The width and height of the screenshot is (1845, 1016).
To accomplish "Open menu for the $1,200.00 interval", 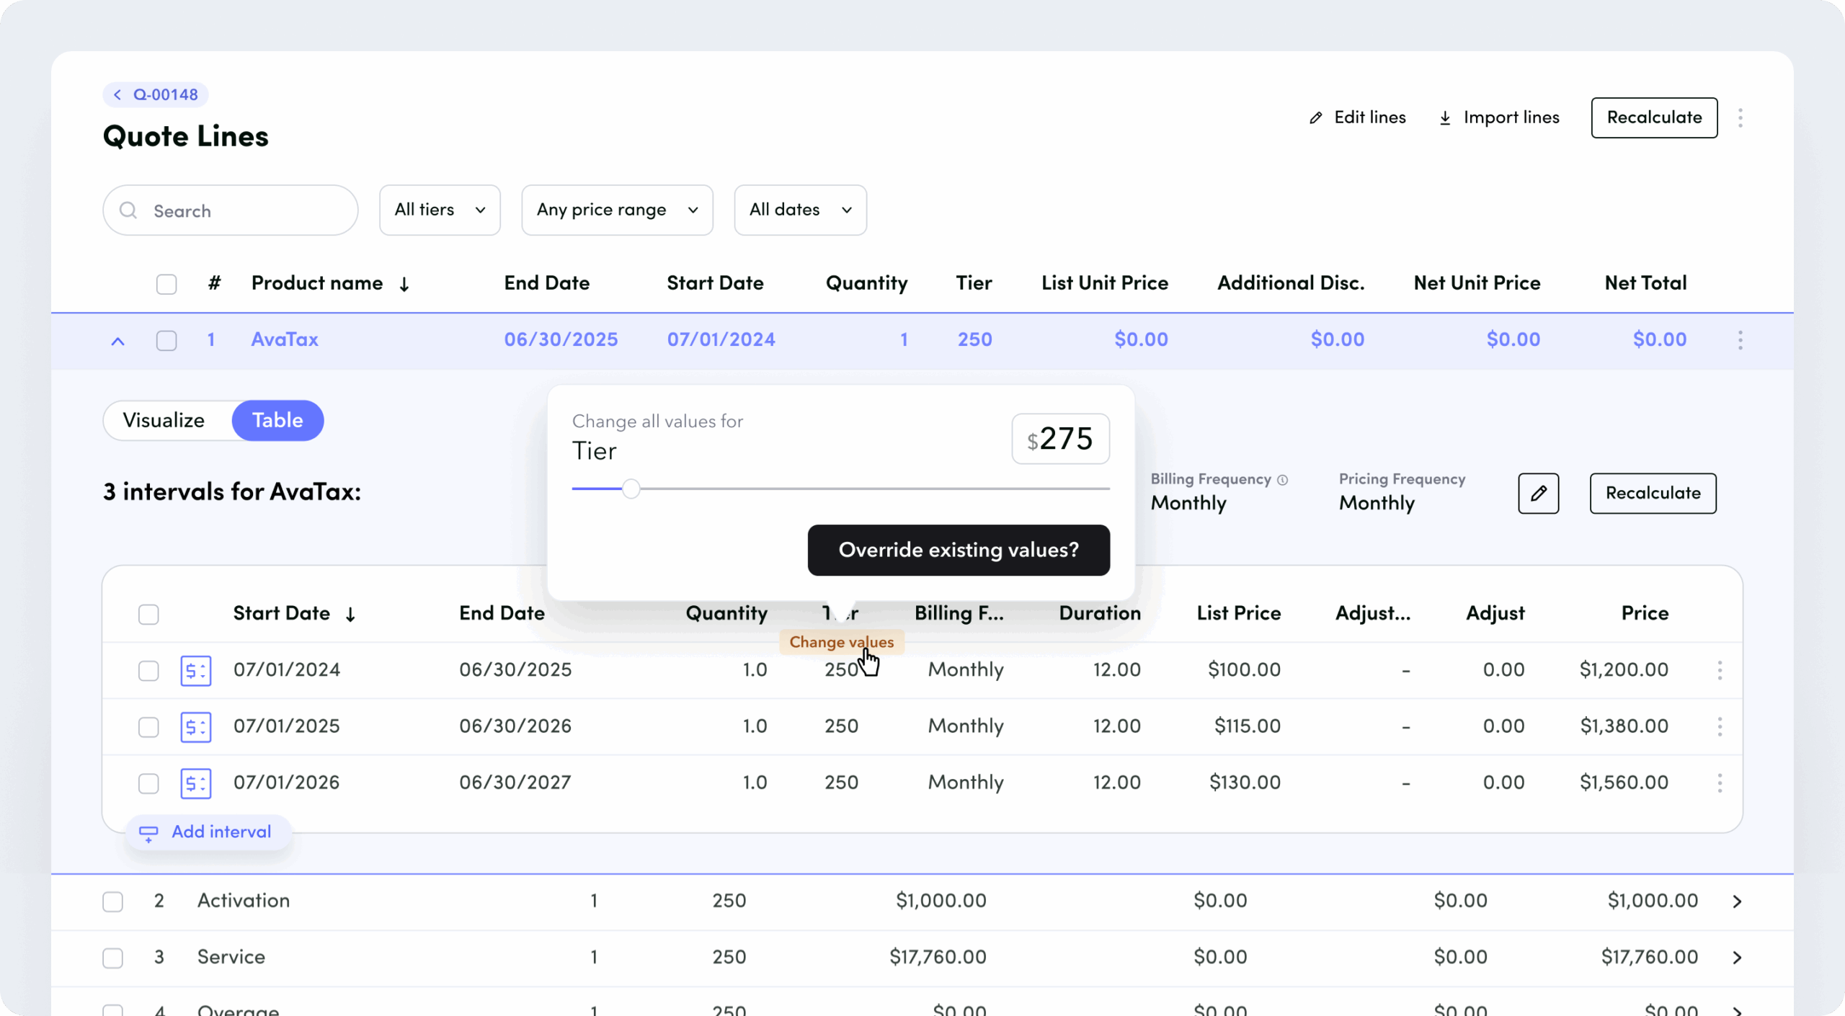I will (x=1720, y=670).
